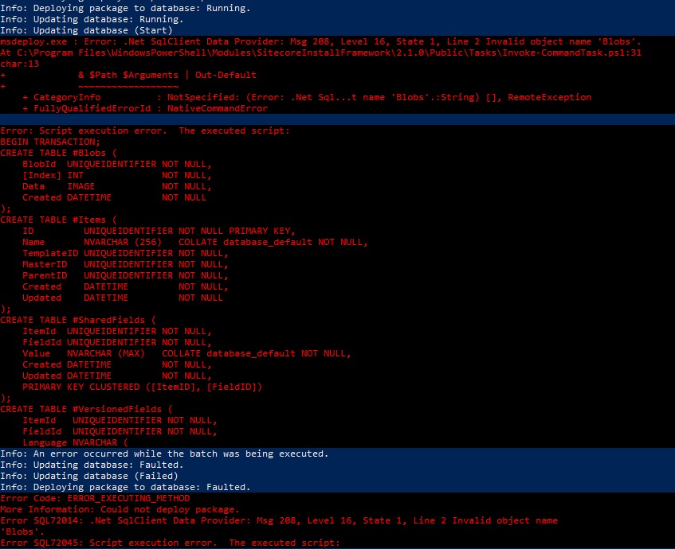The image size is (675, 549).
Task: Click the 'FullyQualifiedErrorId : NativeCommandError' line
Action: click(145, 108)
